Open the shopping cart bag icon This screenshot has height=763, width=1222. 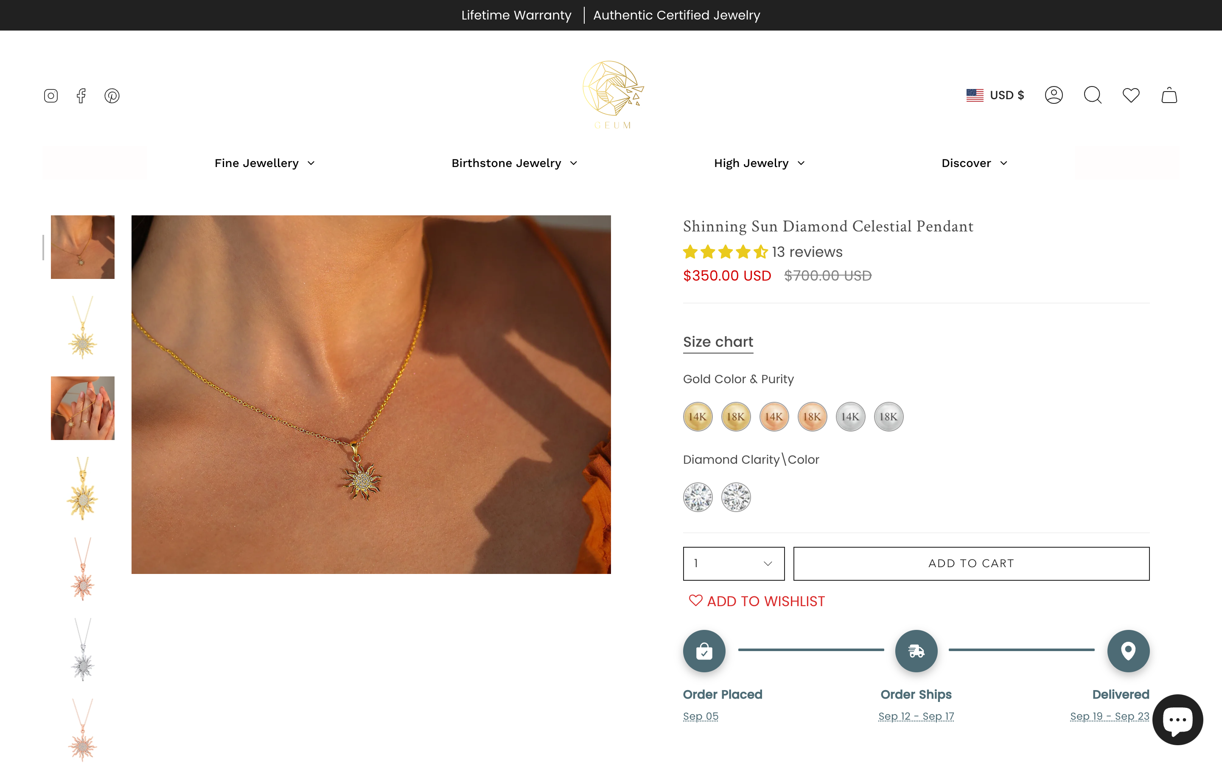point(1169,95)
